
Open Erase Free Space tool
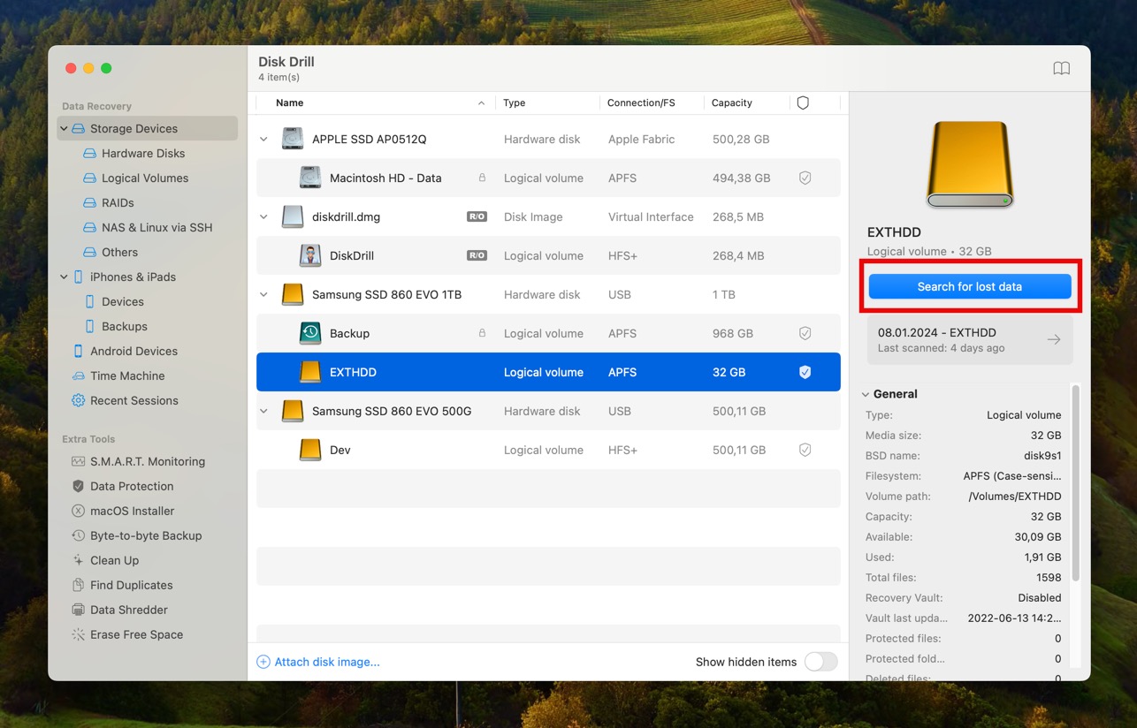[x=136, y=634]
